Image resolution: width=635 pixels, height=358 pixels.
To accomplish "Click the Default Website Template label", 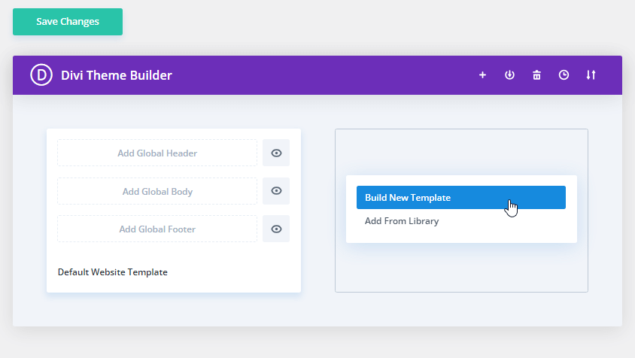I will coord(113,272).
